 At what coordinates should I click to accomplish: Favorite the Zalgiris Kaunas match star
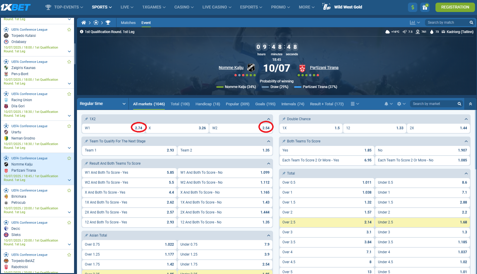(x=69, y=62)
